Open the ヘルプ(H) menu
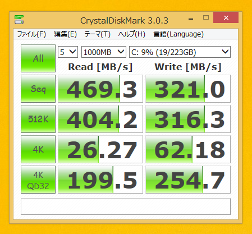The width and height of the screenshot is (252, 234). click(x=132, y=34)
